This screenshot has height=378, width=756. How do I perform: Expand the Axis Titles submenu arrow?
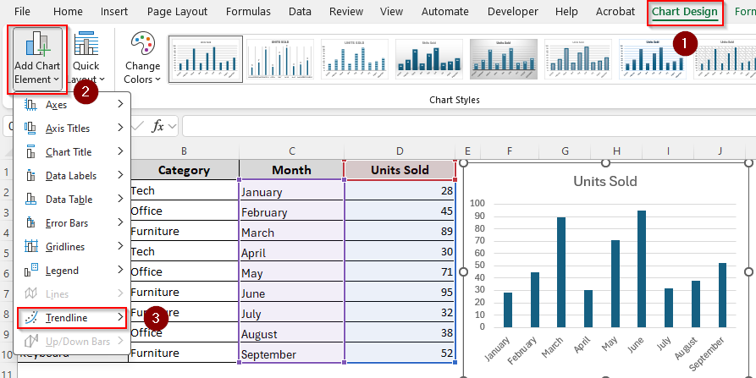tap(119, 129)
